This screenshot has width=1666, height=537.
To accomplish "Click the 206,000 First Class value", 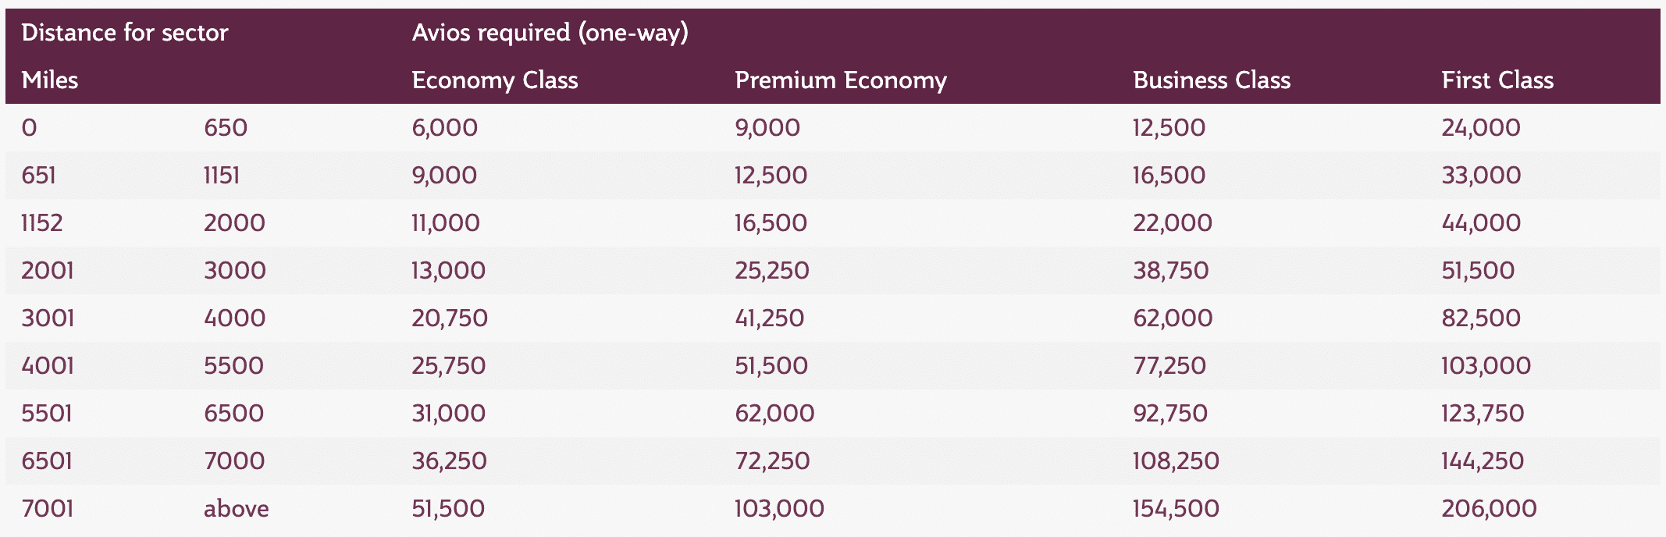I will pos(1488,509).
